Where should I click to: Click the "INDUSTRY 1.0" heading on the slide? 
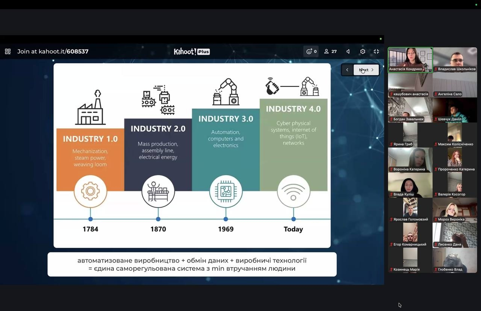click(x=90, y=139)
